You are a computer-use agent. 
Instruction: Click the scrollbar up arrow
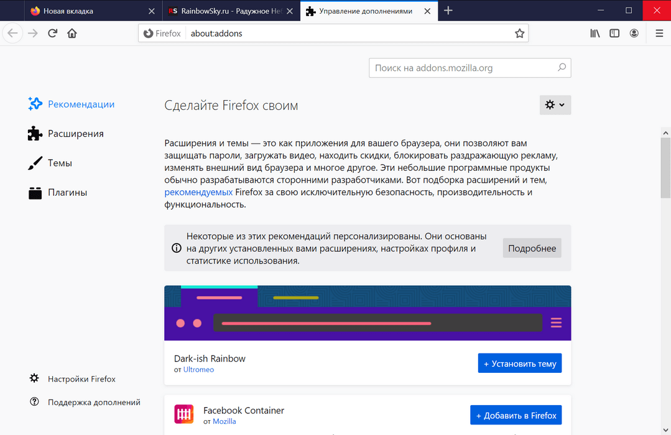click(665, 132)
